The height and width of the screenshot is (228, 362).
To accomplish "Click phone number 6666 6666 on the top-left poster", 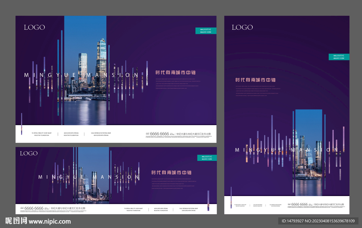I will point(159,134).
